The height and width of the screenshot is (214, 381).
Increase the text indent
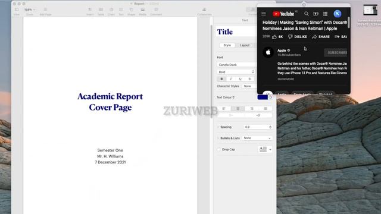(x=258, y=115)
